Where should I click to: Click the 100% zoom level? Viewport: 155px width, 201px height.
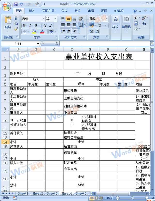pyautogui.click(x=109, y=198)
